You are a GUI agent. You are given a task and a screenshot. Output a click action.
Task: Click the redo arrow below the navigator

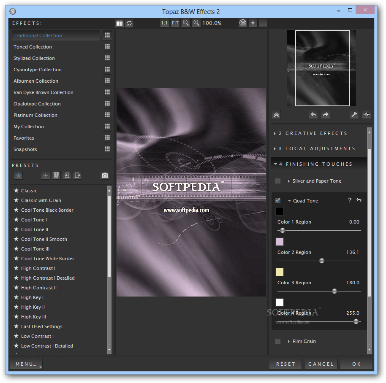pos(326,115)
